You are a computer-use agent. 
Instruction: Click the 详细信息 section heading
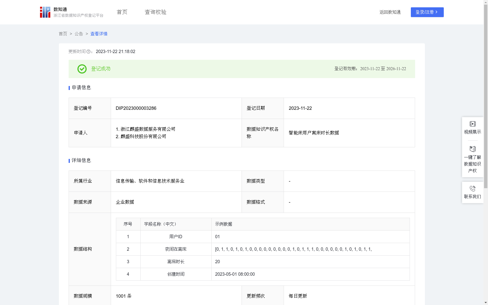coord(81,161)
